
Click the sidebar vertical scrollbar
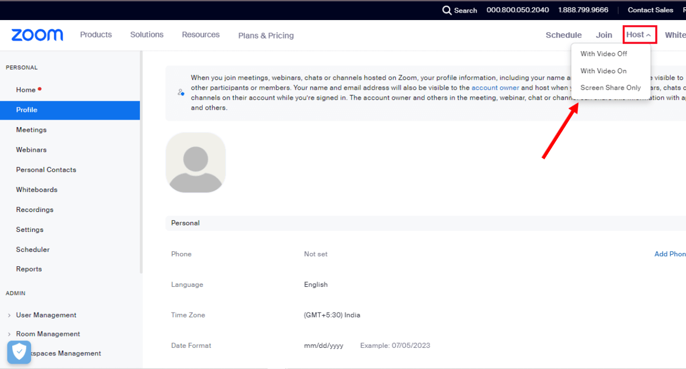click(x=141, y=162)
